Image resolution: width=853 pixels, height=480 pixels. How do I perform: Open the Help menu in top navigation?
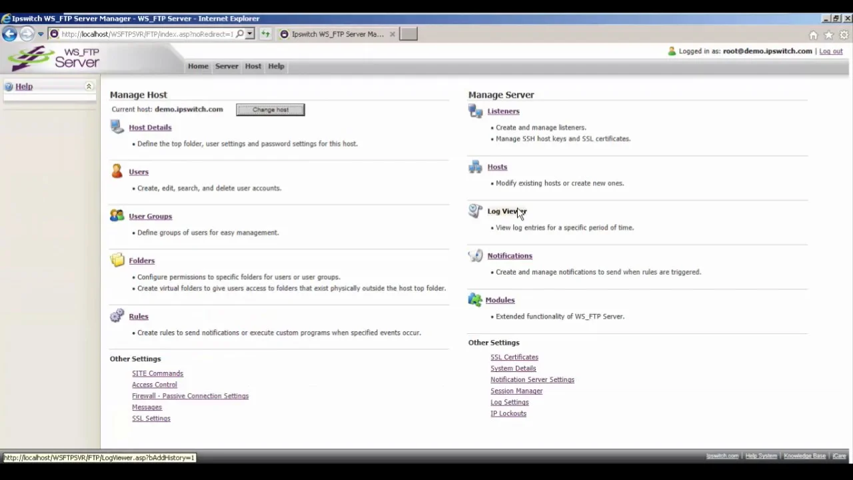point(276,66)
